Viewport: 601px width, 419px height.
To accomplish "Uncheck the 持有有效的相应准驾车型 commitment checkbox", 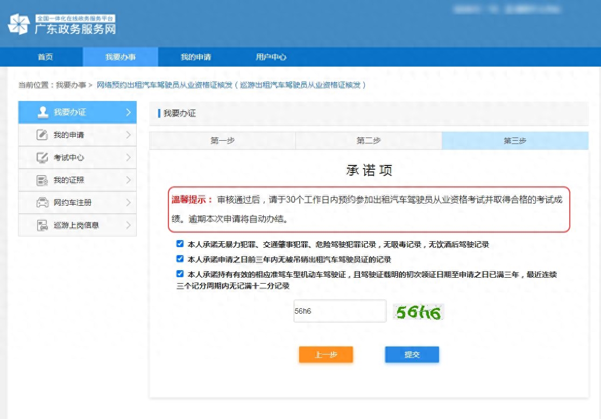I will (180, 273).
